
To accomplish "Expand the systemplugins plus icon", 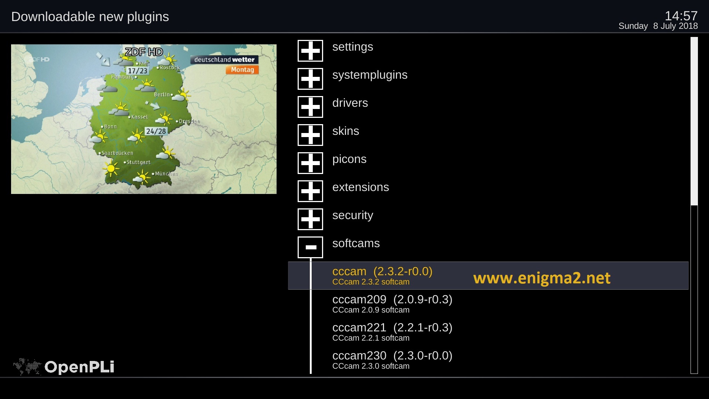I will tap(310, 79).
